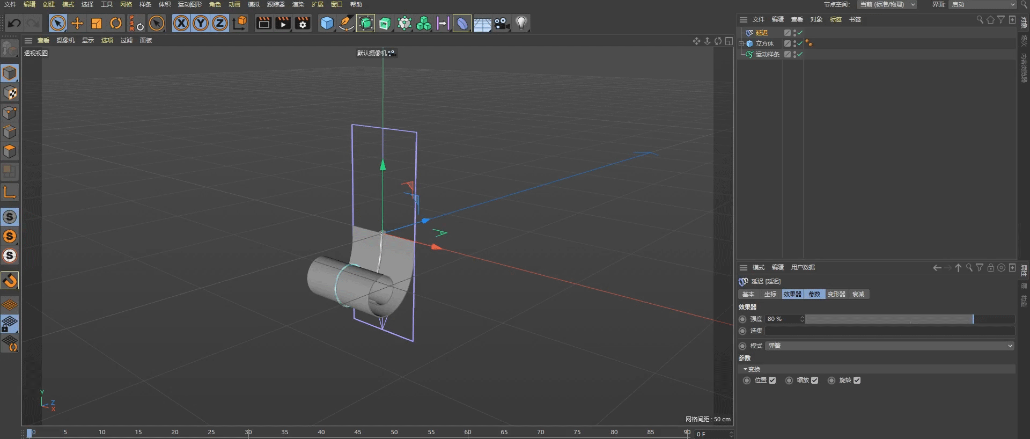
Task: Open Render Settings clapperboard gear icon
Action: click(303, 23)
